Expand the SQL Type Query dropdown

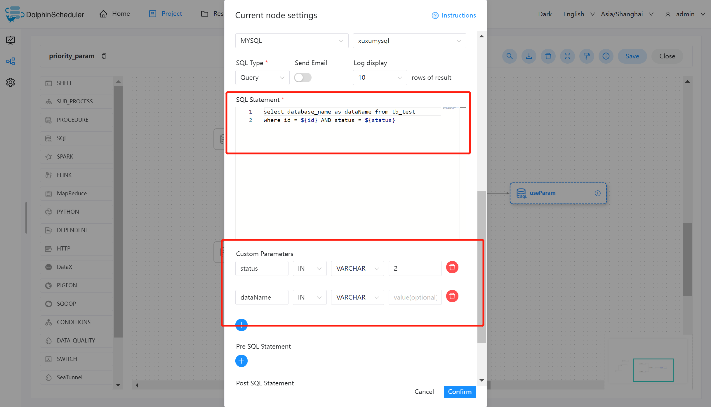pos(262,78)
